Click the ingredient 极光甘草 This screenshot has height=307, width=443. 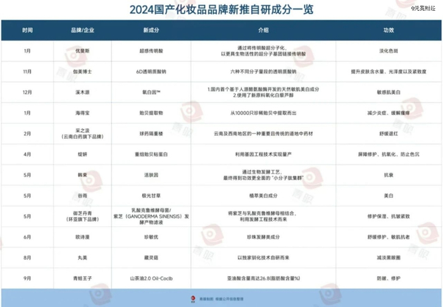[151, 196]
